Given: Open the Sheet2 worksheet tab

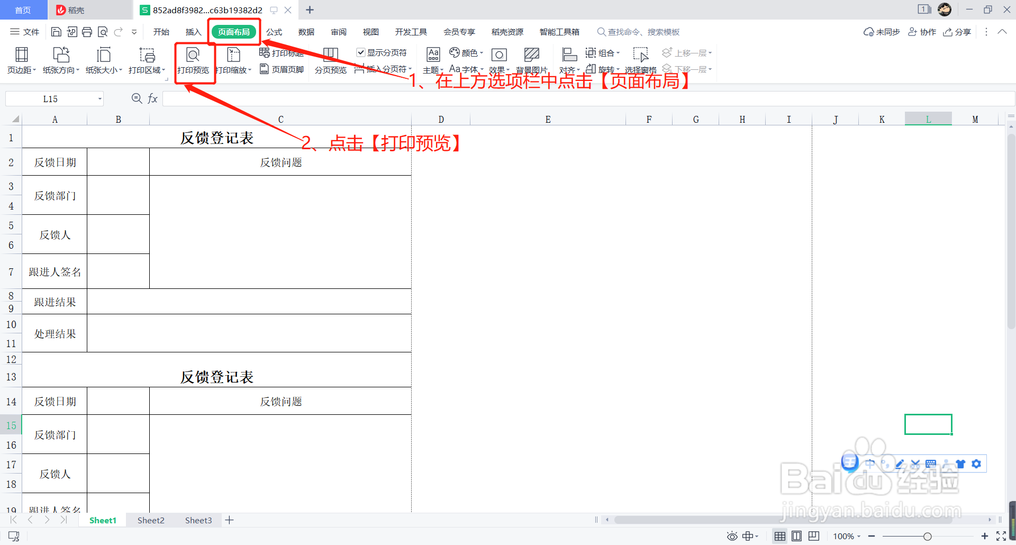Looking at the screenshot, I should pos(150,520).
